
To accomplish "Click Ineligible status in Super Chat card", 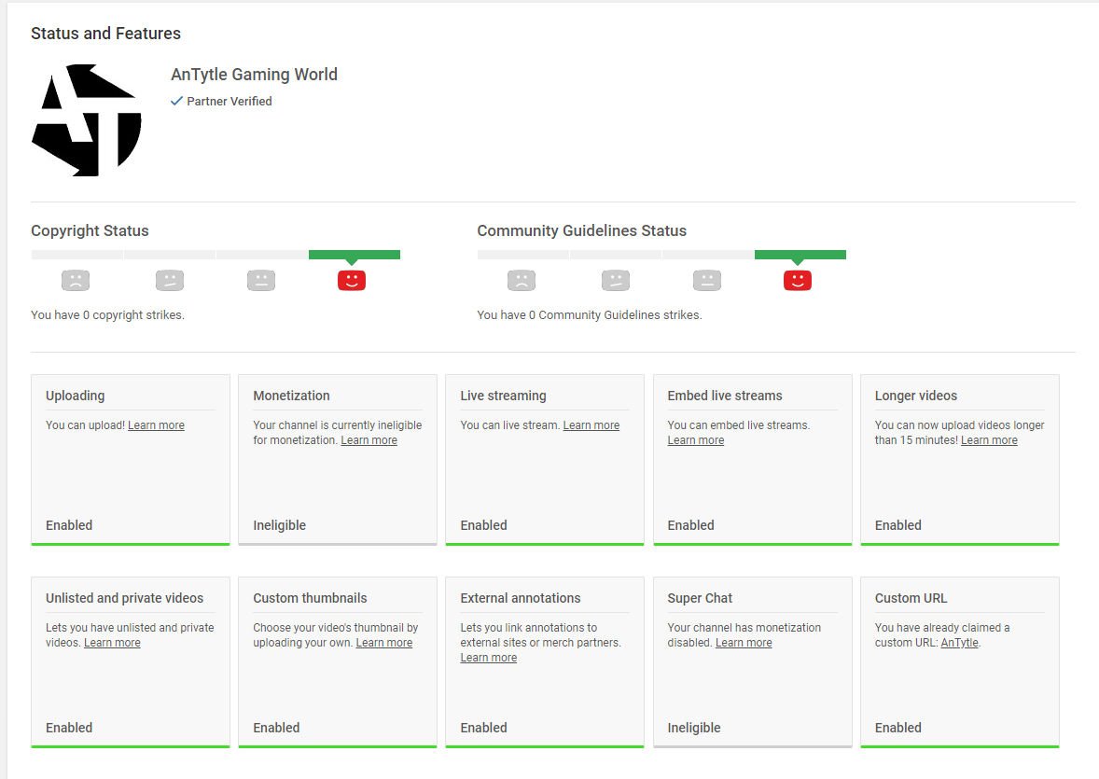I will (x=694, y=728).
